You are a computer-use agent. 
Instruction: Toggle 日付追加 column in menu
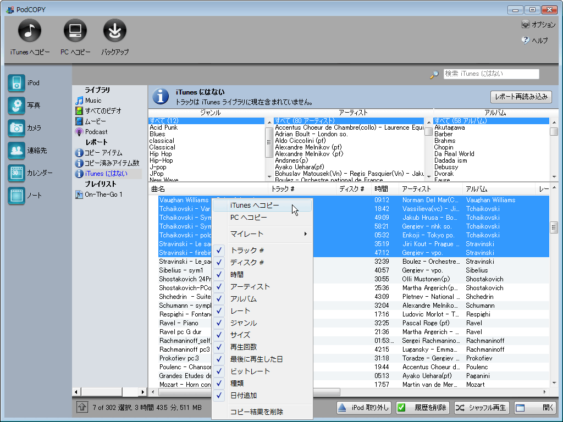click(x=262, y=396)
